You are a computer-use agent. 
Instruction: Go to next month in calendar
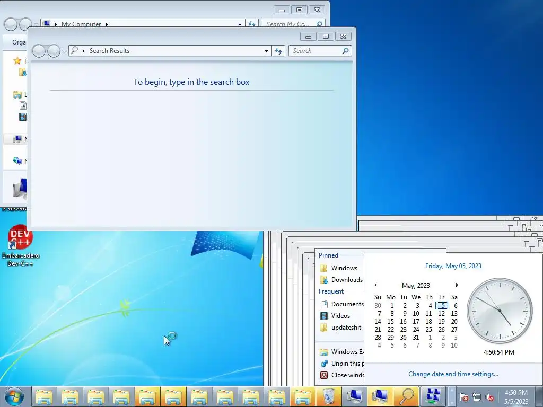pos(457,285)
